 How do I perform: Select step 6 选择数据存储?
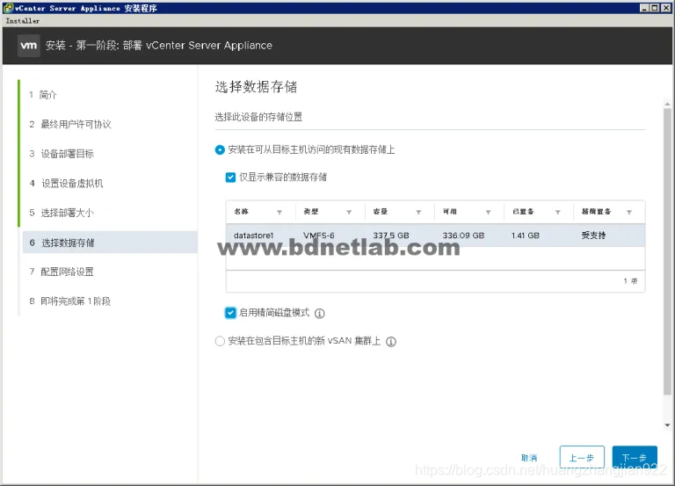[110, 243]
